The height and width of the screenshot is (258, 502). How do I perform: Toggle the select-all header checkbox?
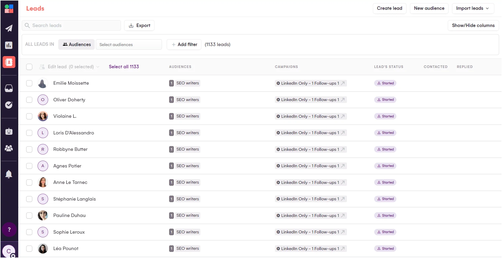(x=29, y=67)
